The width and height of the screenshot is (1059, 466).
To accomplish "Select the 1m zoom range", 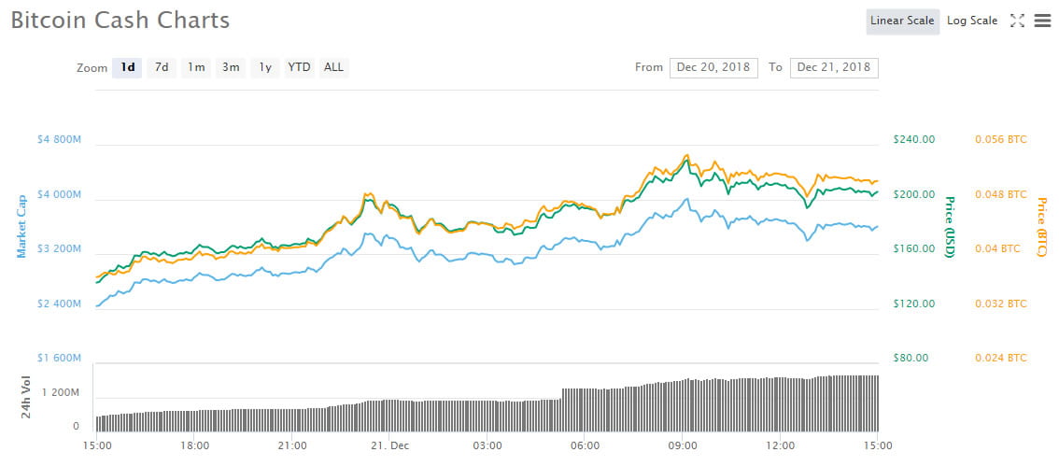I will (x=196, y=67).
